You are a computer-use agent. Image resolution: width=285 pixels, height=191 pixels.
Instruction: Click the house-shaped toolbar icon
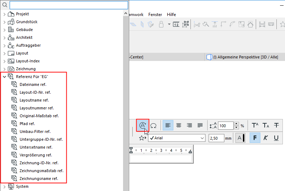[x=250, y=24]
